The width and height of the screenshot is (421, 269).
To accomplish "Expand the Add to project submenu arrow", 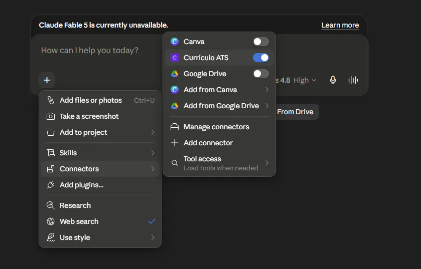I will point(153,132).
